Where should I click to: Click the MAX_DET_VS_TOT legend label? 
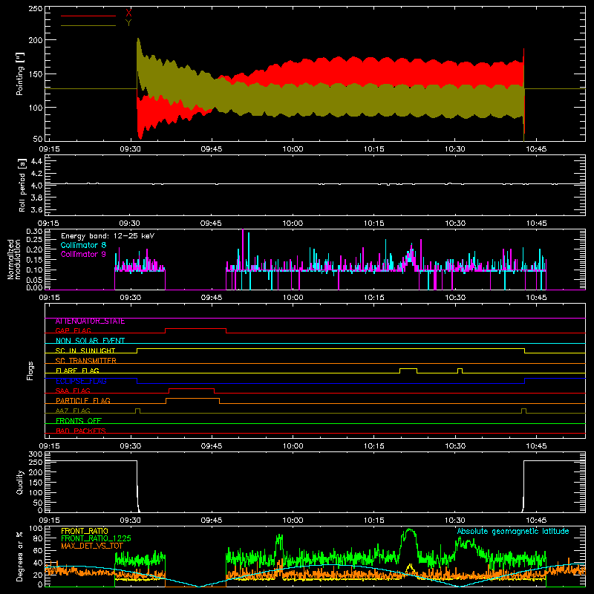pos(92,546)
